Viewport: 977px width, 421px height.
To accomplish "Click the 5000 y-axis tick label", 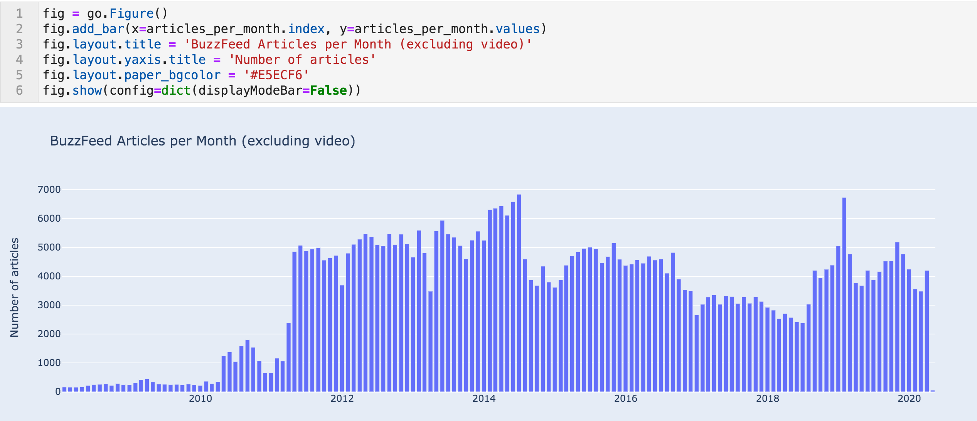I will (49, 247).
